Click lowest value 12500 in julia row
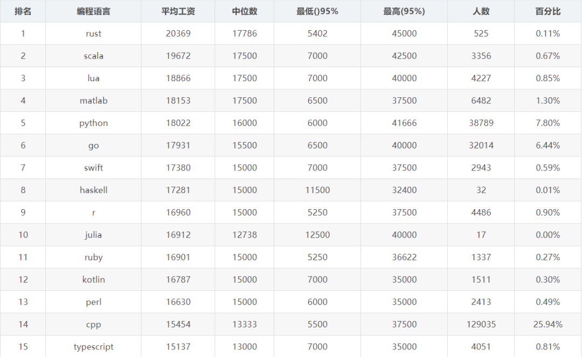 317,235
